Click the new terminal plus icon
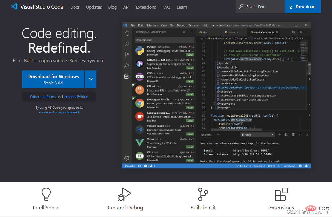This screenshot has height=217, width=332. pos(280,134)
